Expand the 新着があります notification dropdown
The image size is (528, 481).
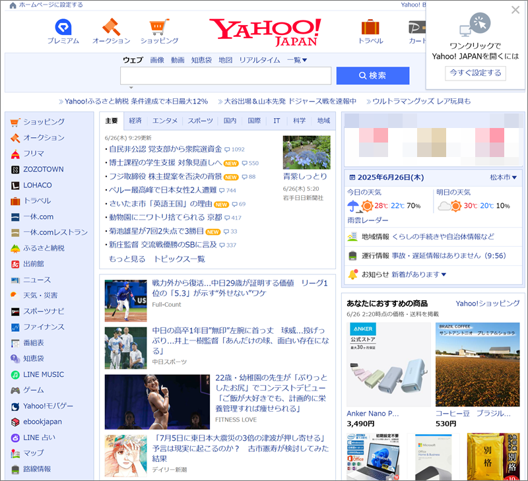(419, 274)
